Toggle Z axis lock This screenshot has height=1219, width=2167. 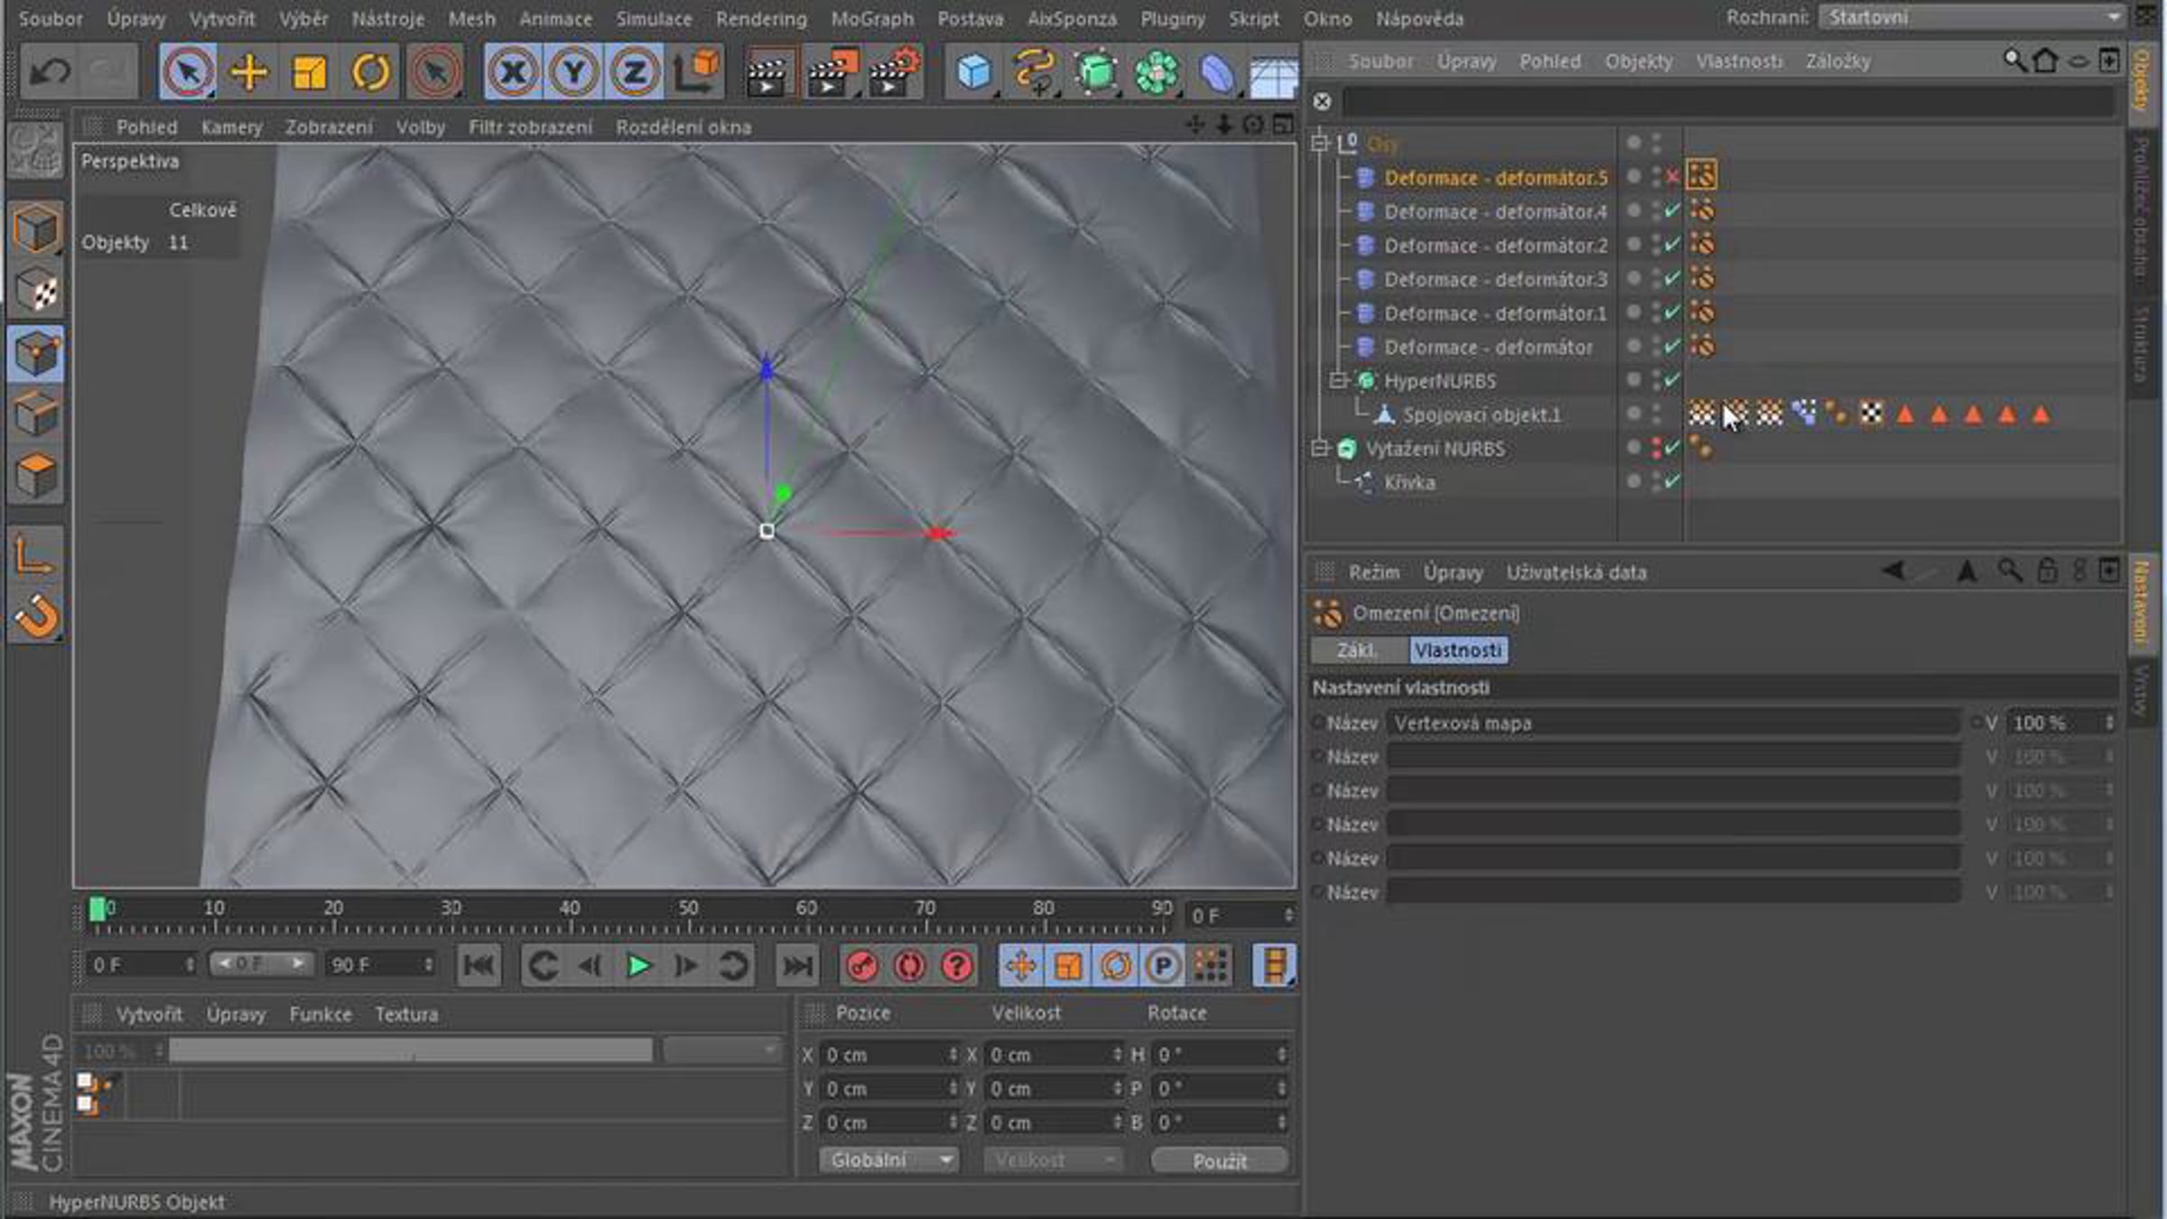634,71
